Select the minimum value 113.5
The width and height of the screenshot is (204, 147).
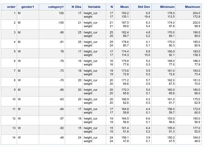pos(171,17)
